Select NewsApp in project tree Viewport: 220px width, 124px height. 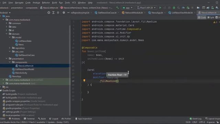16,76
